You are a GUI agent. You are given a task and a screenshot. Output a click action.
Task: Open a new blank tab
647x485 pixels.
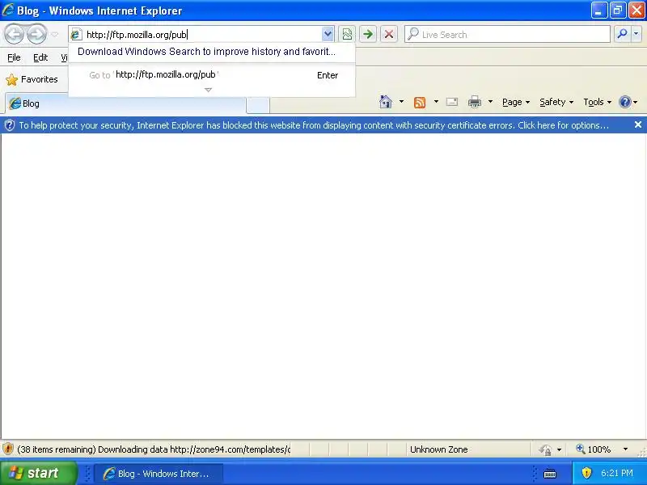(x=258, y=105)
